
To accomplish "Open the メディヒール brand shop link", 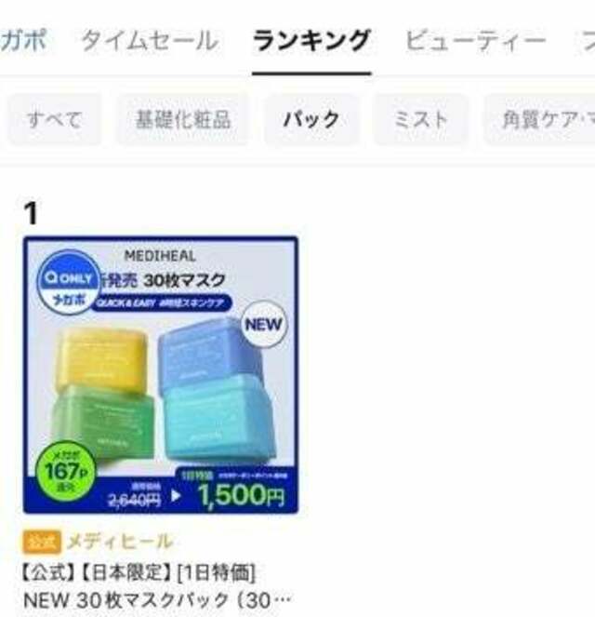I will tap(120, 542).
